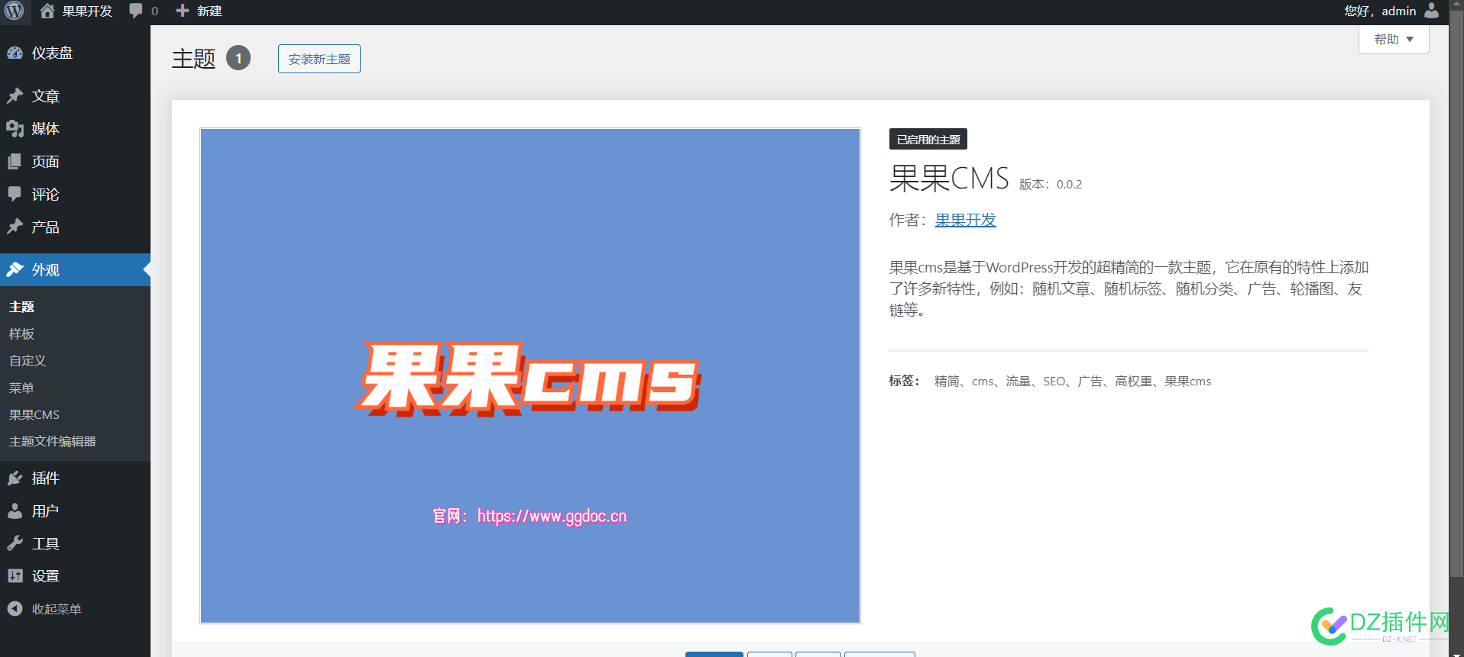Click the 设置 settings icon
1464x657 pixels.
pyautogui.click(x=15, y=576)
